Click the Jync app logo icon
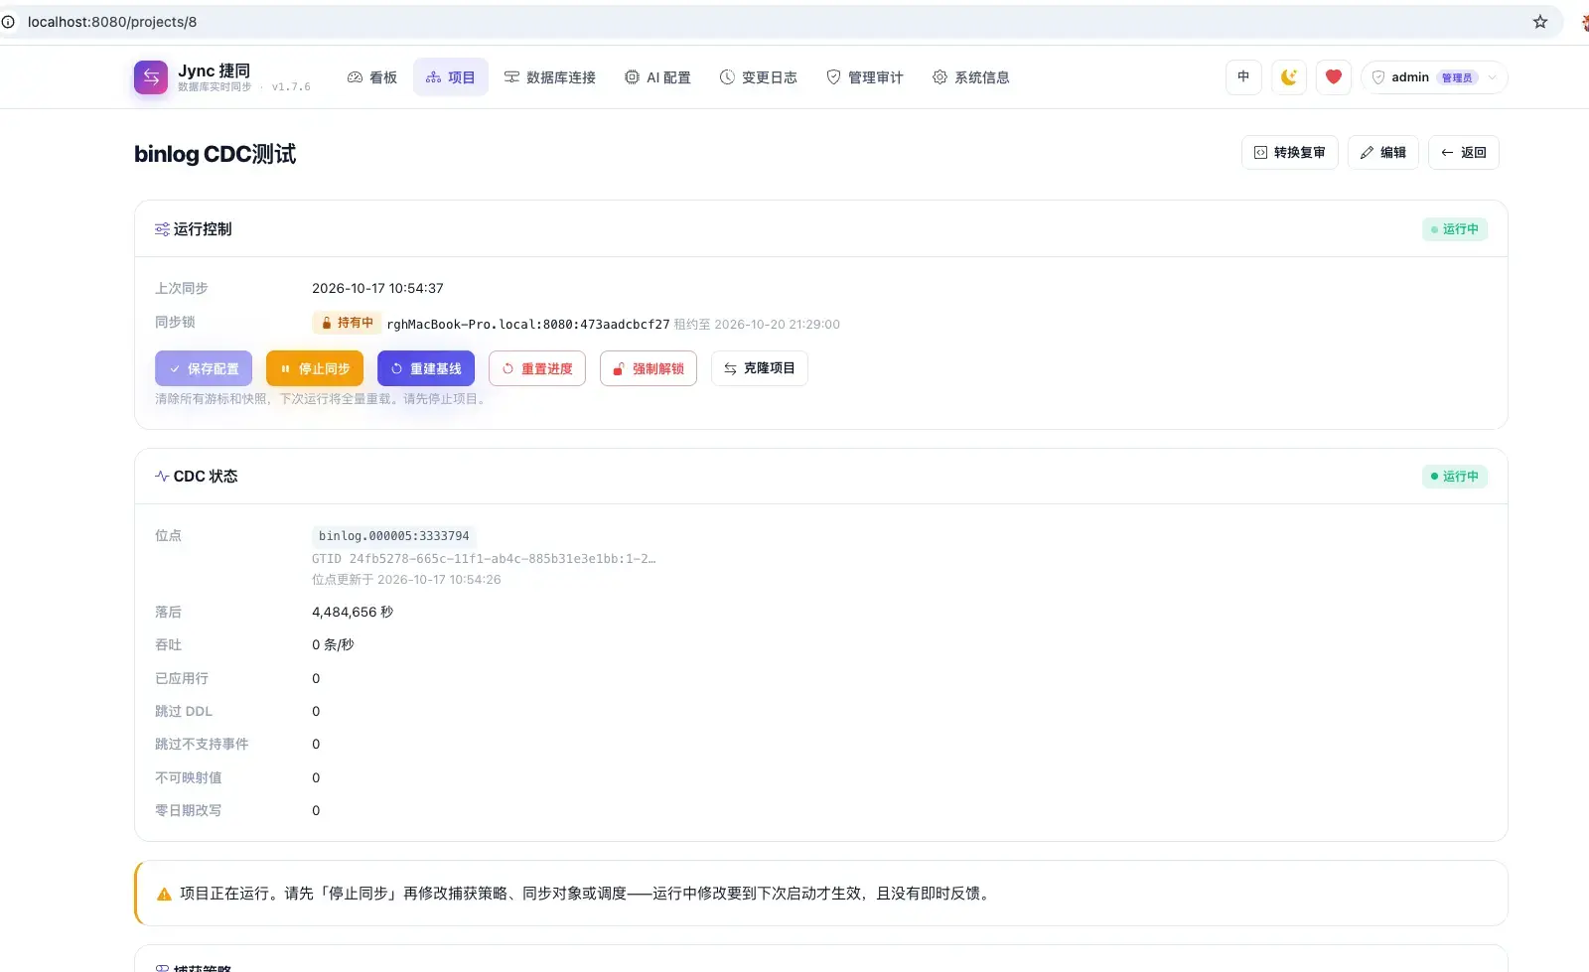 point(151,77)
